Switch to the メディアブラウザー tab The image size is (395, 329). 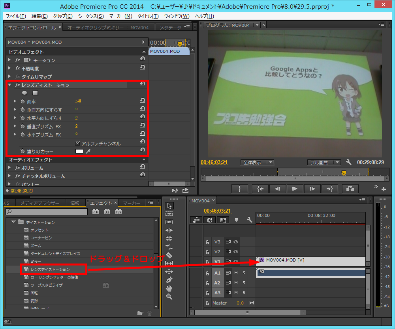pos(39,203)
